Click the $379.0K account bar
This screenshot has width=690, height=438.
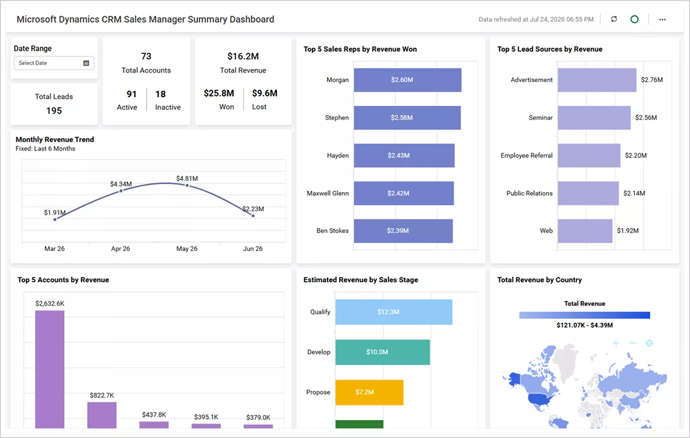(x=258, y=426)
